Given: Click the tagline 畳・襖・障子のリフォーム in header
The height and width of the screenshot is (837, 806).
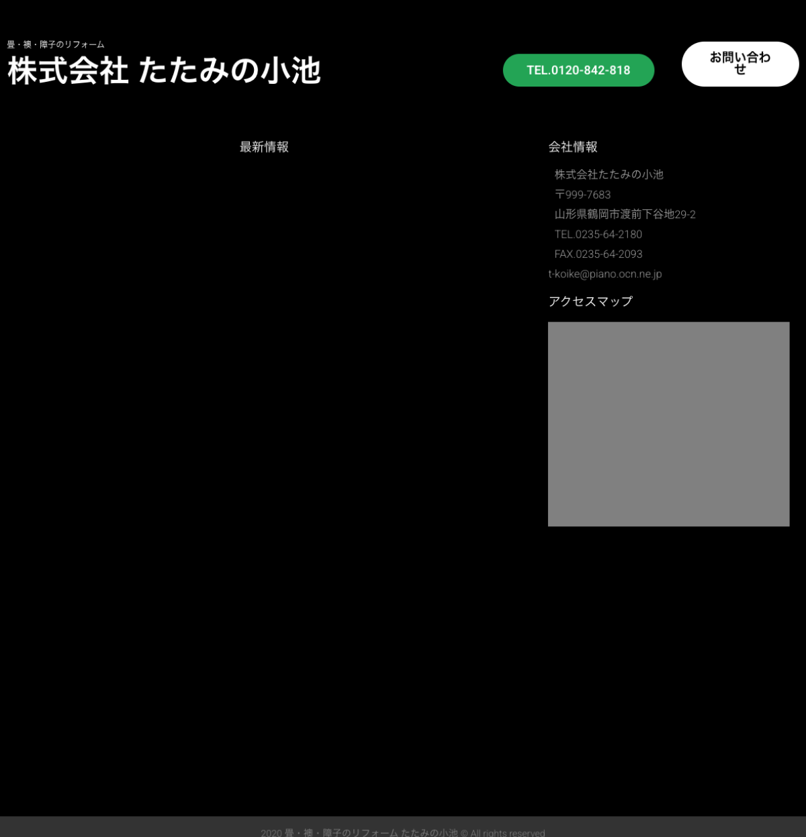Looking at the screenshot, I should 56,44.
